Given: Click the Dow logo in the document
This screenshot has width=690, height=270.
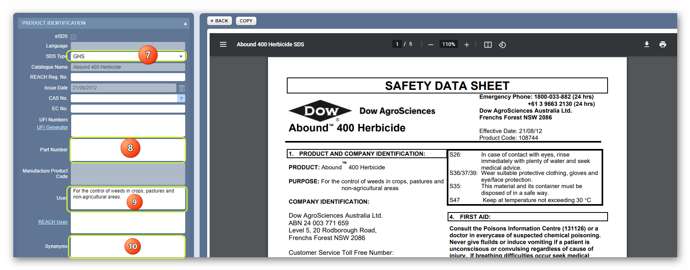Looking at the screenshot, I should (320, 111).
